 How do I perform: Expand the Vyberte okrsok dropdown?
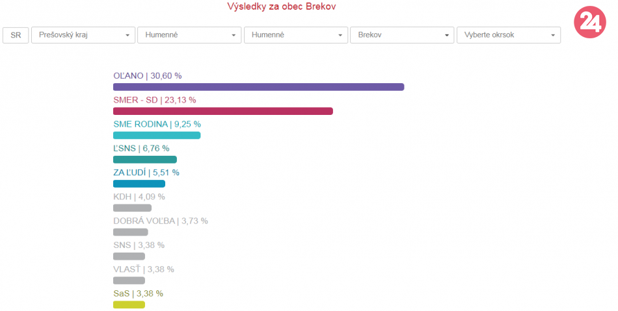509,35
